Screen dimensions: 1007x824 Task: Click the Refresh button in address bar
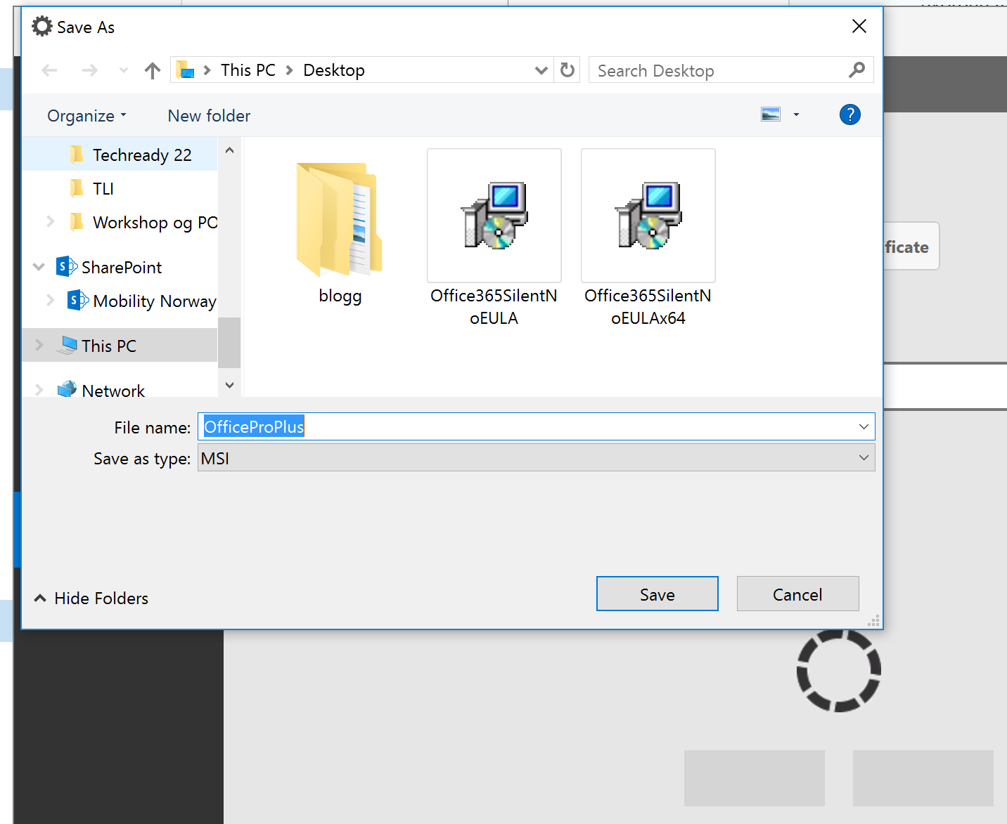567,70
